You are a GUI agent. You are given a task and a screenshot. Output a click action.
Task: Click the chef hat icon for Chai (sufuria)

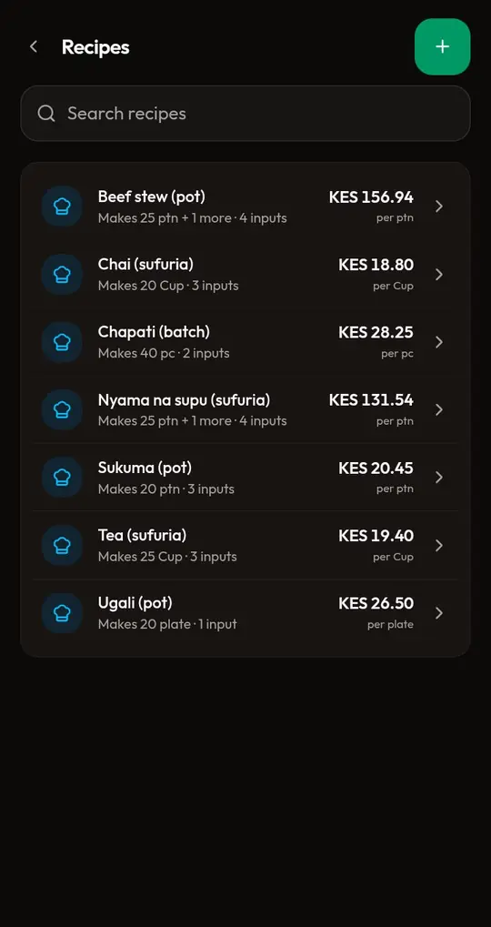pos(62,275)
